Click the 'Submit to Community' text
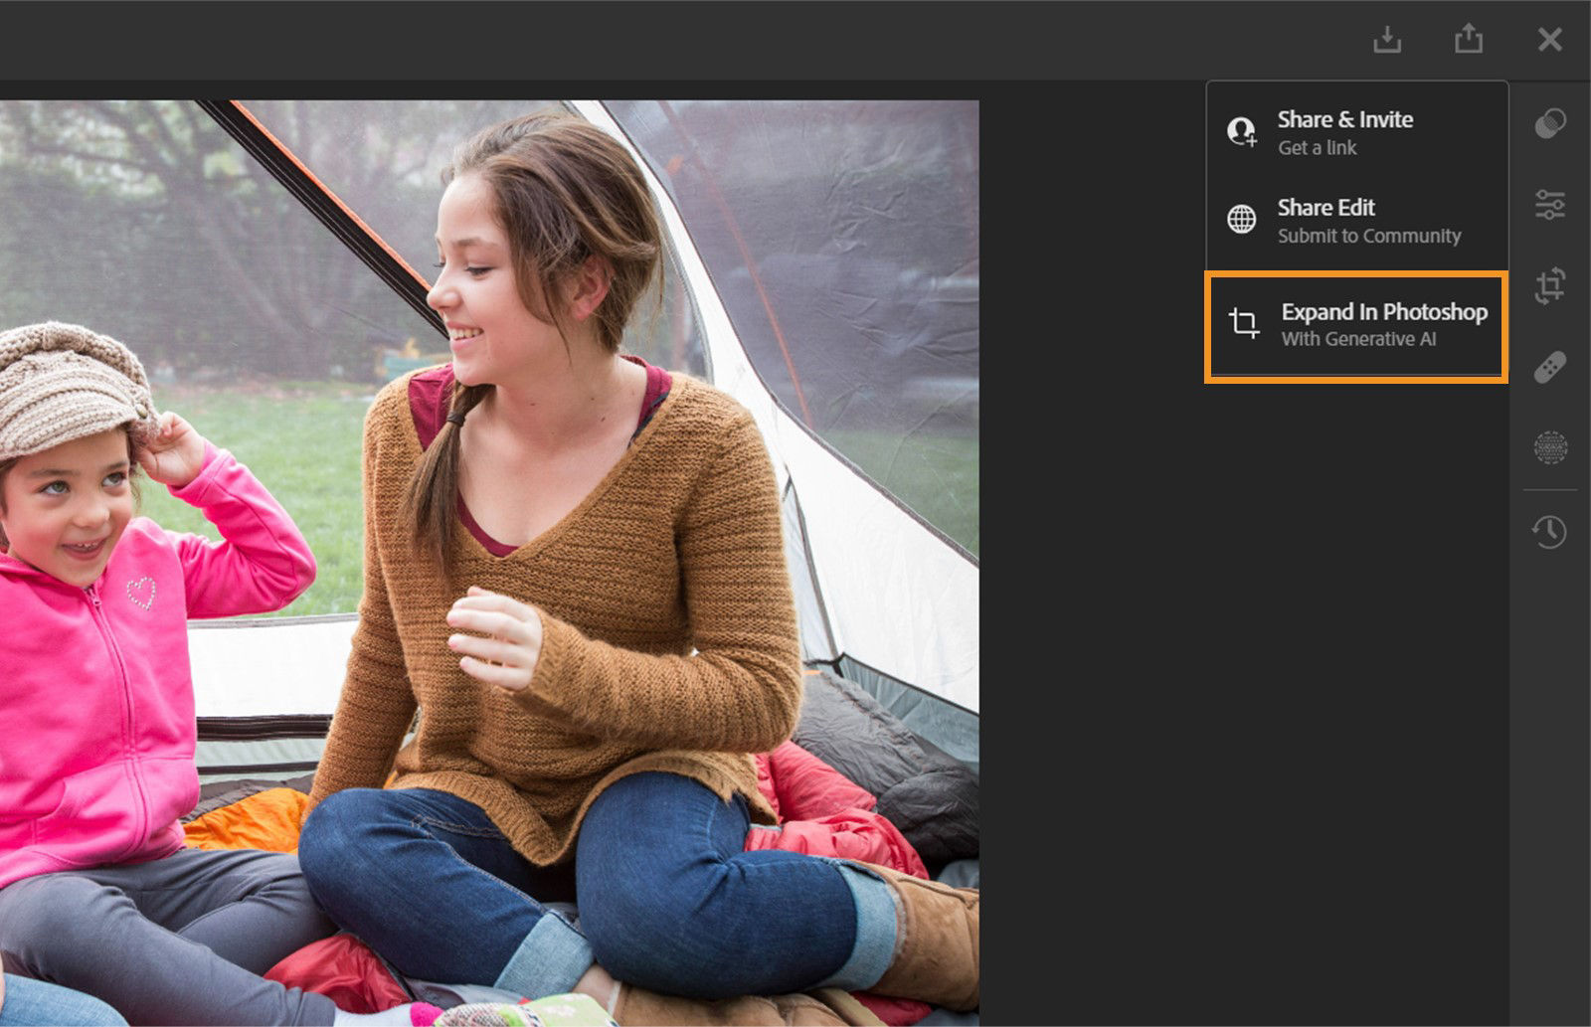 click(1369, 236)
